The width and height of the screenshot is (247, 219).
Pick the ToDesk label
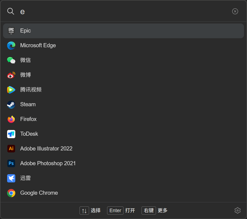[x=29, y=134]
